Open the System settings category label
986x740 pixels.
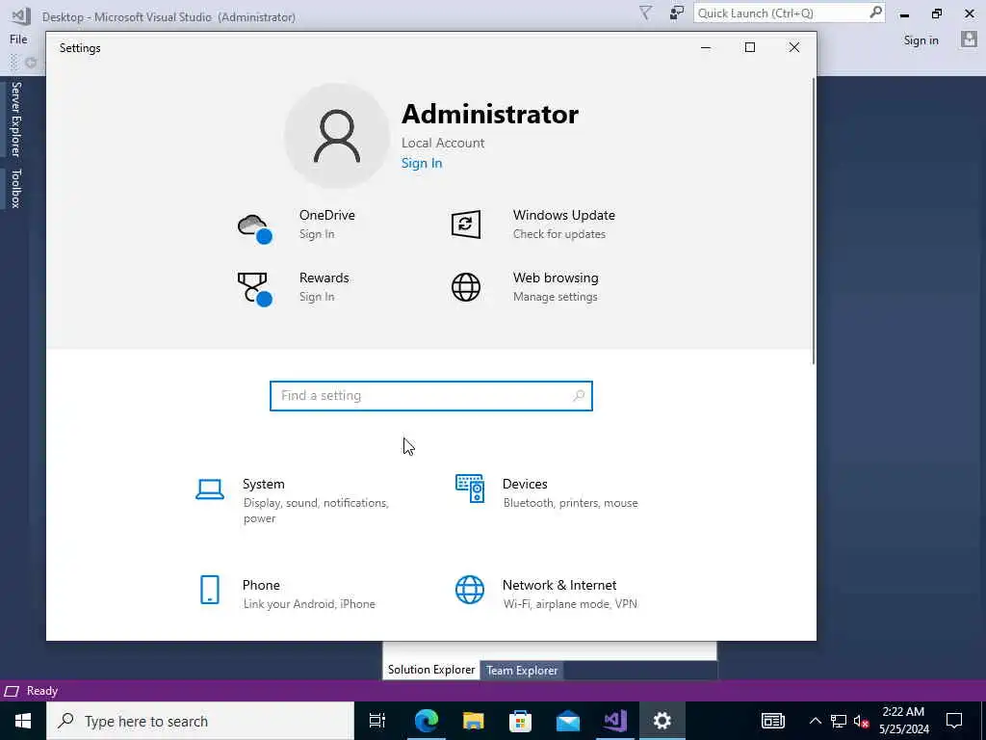(x=264, y=484)
